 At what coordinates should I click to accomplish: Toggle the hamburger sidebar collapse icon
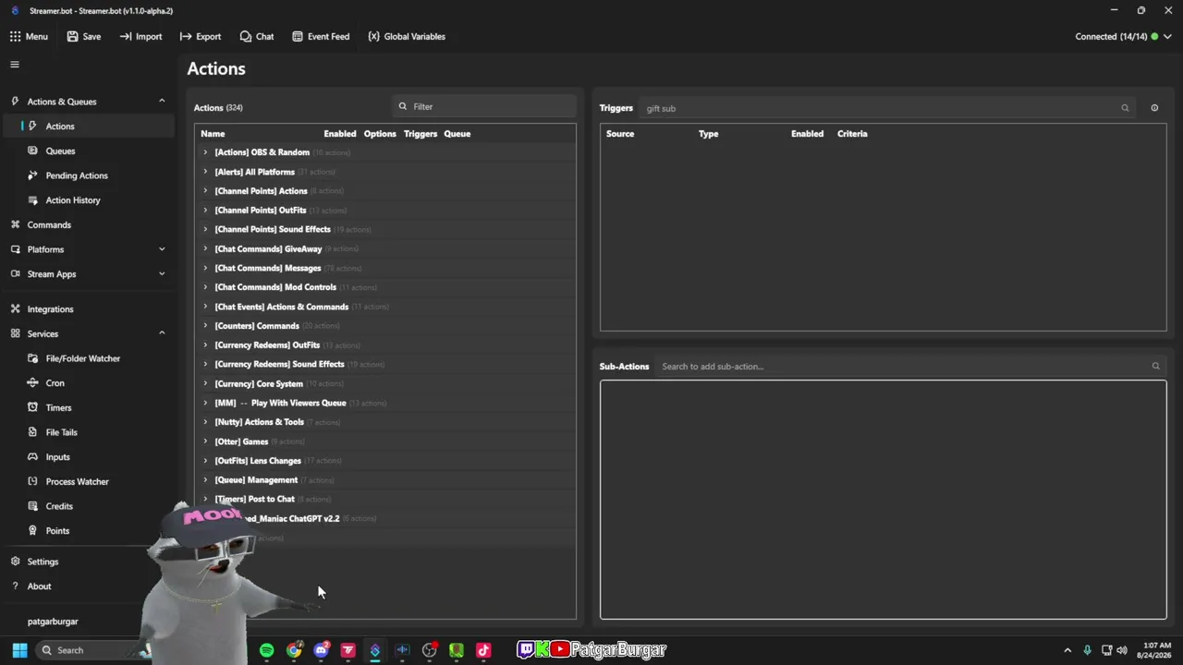click(x=15, y=65)
